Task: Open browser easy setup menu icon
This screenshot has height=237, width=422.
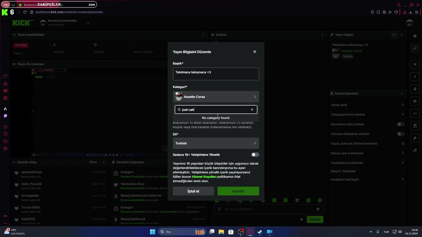Action: coord(417,12)
